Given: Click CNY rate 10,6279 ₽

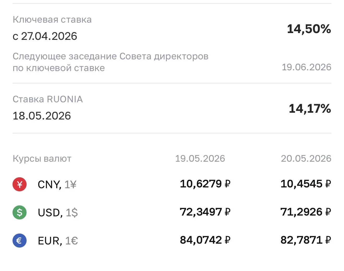Looking at the screenshot, I should point(205,184).
